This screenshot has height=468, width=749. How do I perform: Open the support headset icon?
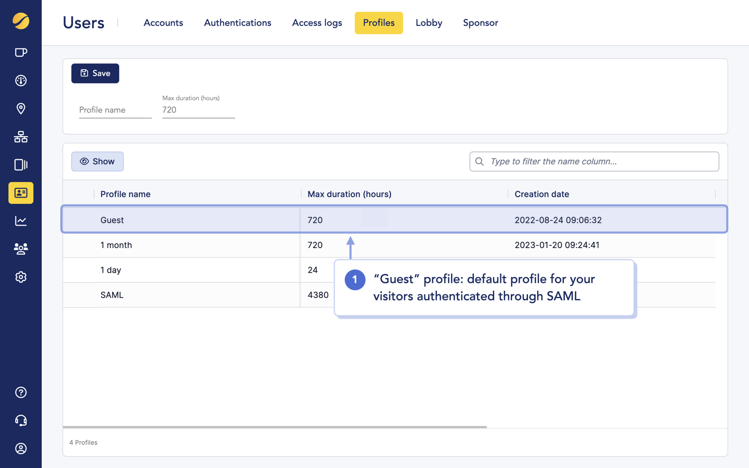click(x=21, y=421)
